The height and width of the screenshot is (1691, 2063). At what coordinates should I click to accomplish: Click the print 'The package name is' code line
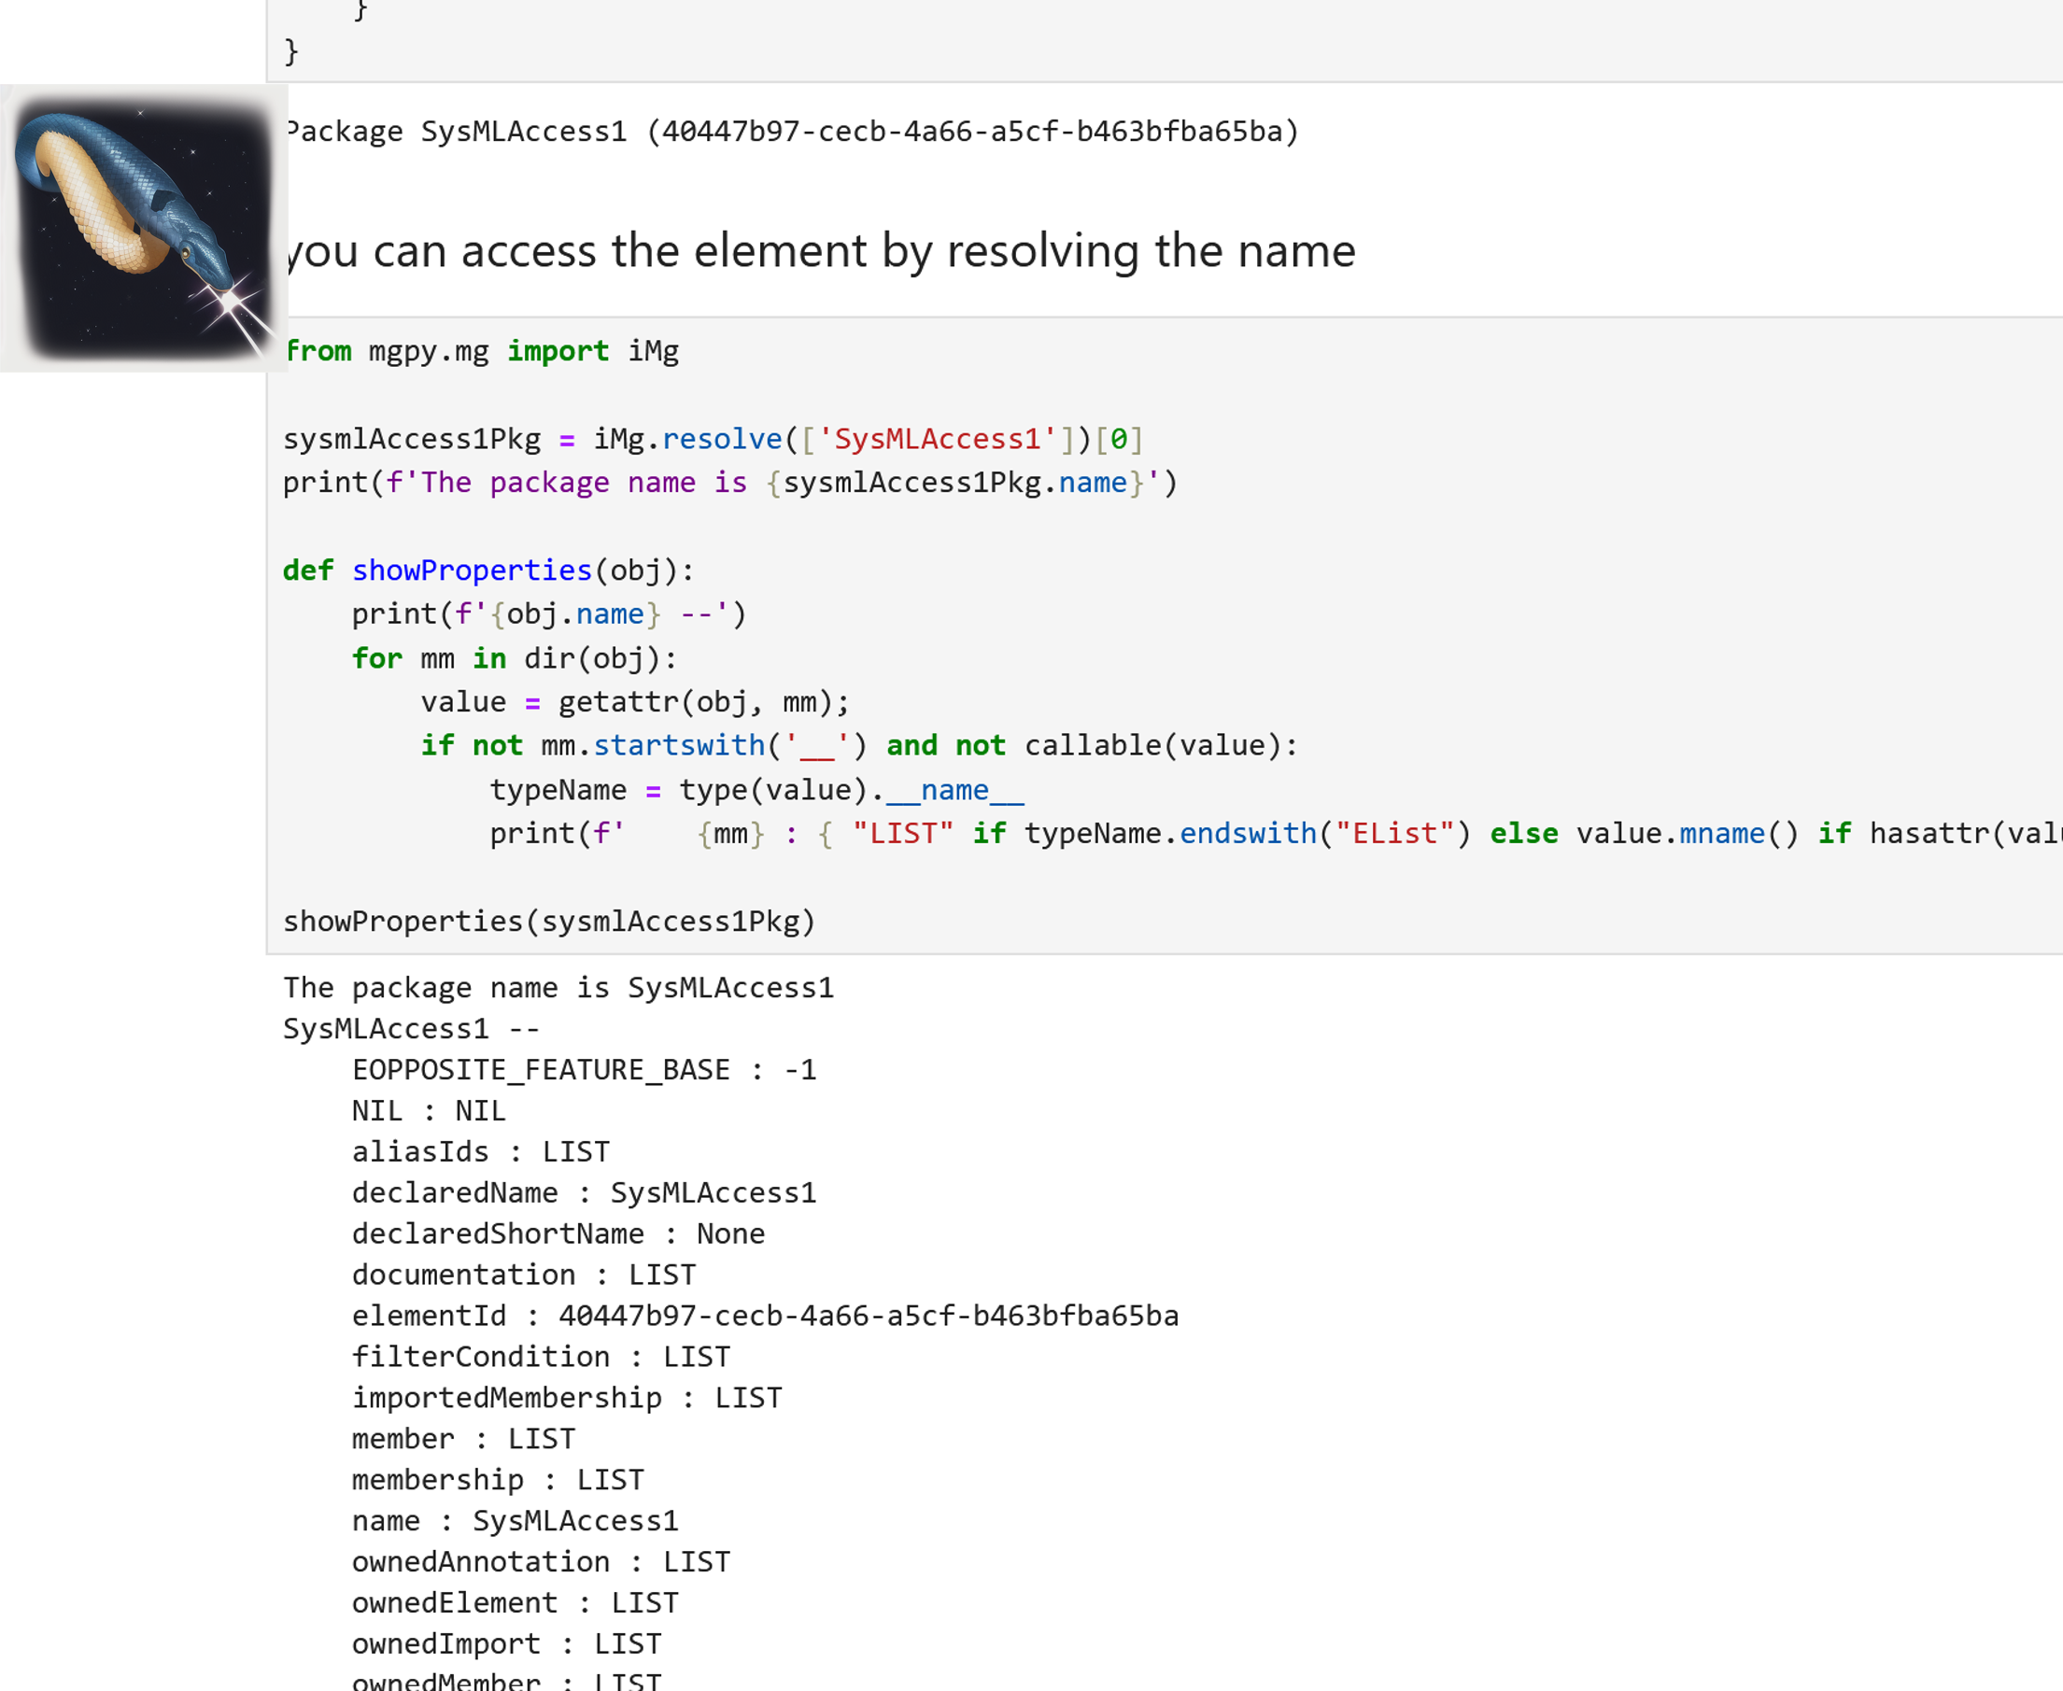[729, 483]
